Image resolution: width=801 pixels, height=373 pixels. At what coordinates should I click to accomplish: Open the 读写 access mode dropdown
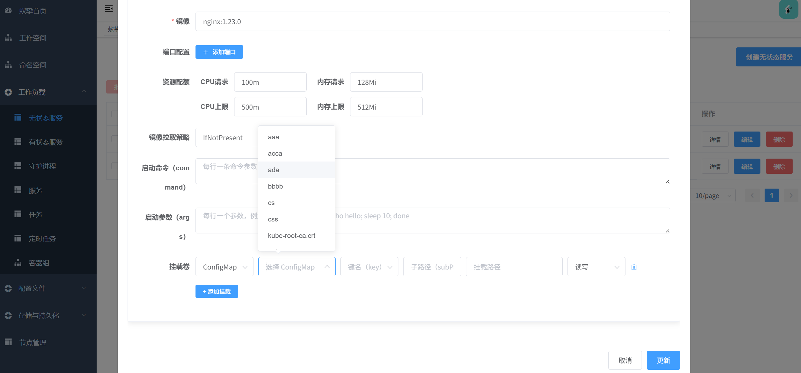coord(596,267)
